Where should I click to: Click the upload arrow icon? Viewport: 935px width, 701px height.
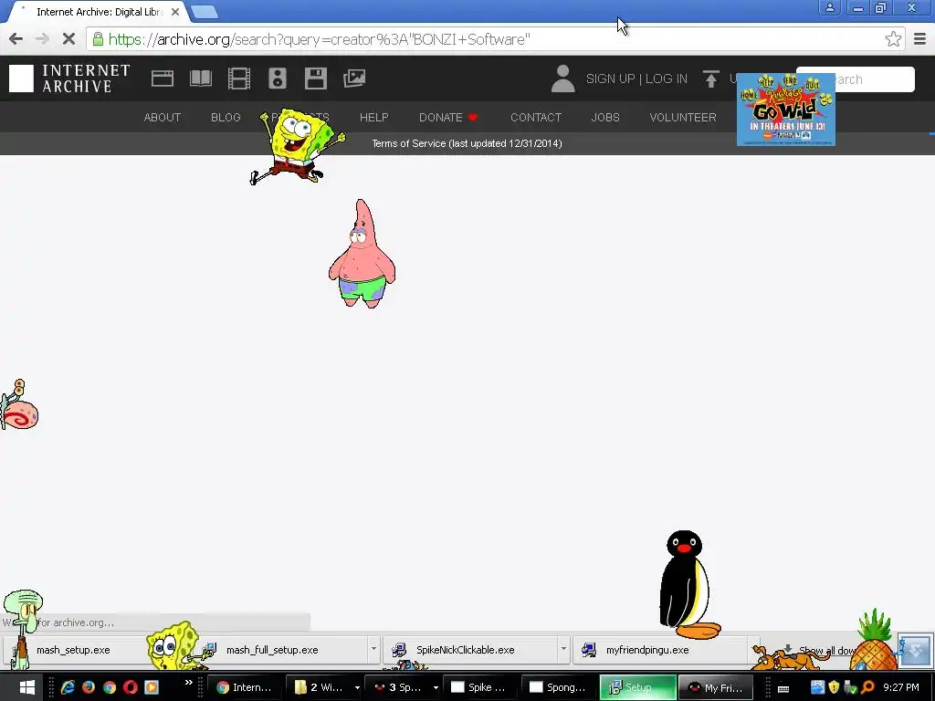click(710, 78)
